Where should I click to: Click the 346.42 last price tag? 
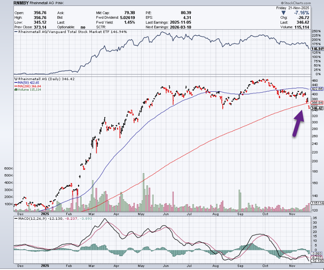pyautogui.click(x=317, y=108)
